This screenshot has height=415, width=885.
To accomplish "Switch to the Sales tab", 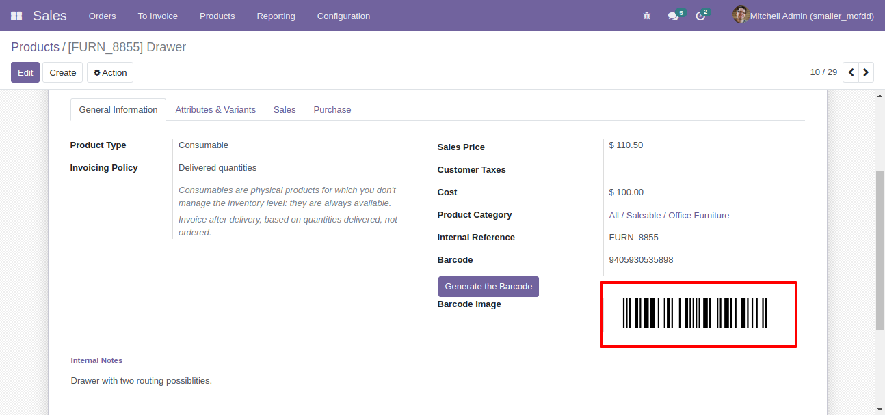I will [x=285, y=109].
